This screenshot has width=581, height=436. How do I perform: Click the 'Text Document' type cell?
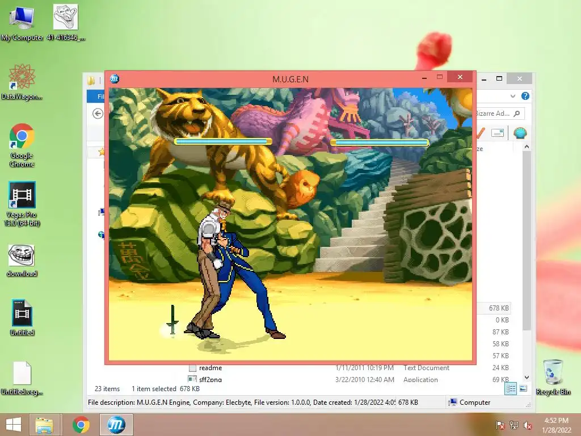coord(426,368)
